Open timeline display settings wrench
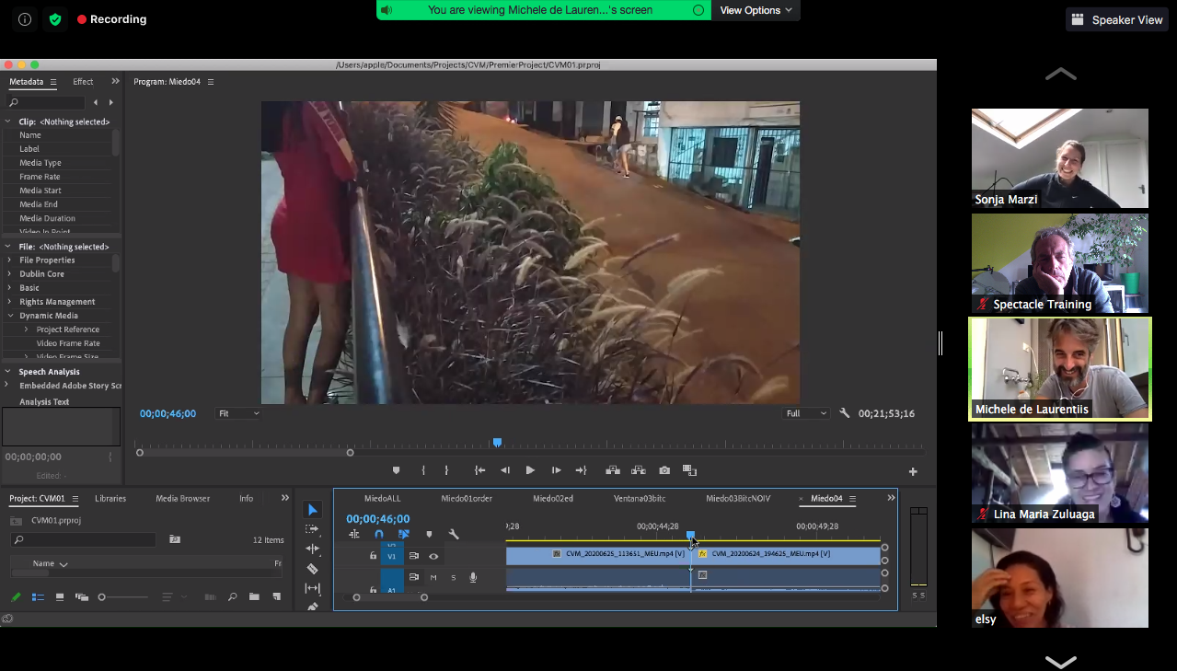This screenshot has height=671, width=1177. (454, 534)
